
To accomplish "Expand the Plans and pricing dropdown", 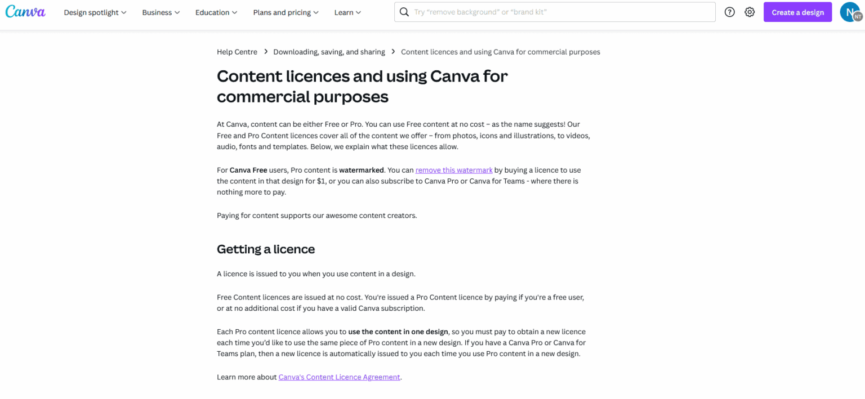I will pyautogui.click(x=286, y=12).
